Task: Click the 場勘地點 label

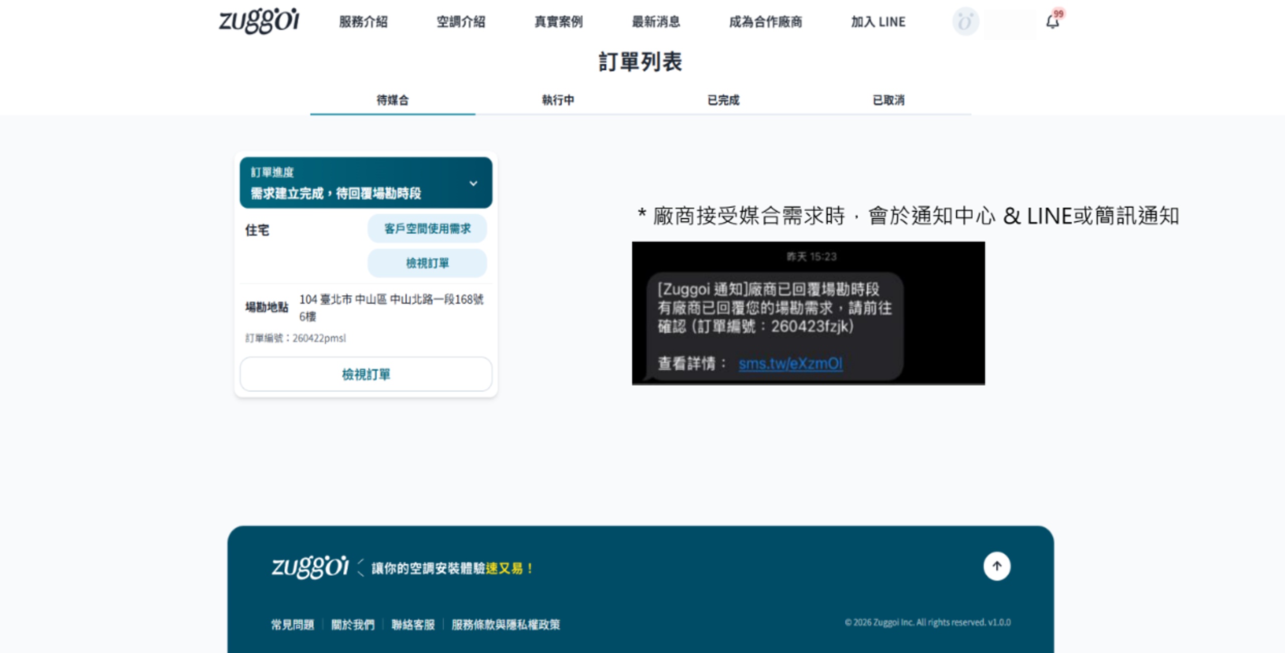Action: point(267,307)
